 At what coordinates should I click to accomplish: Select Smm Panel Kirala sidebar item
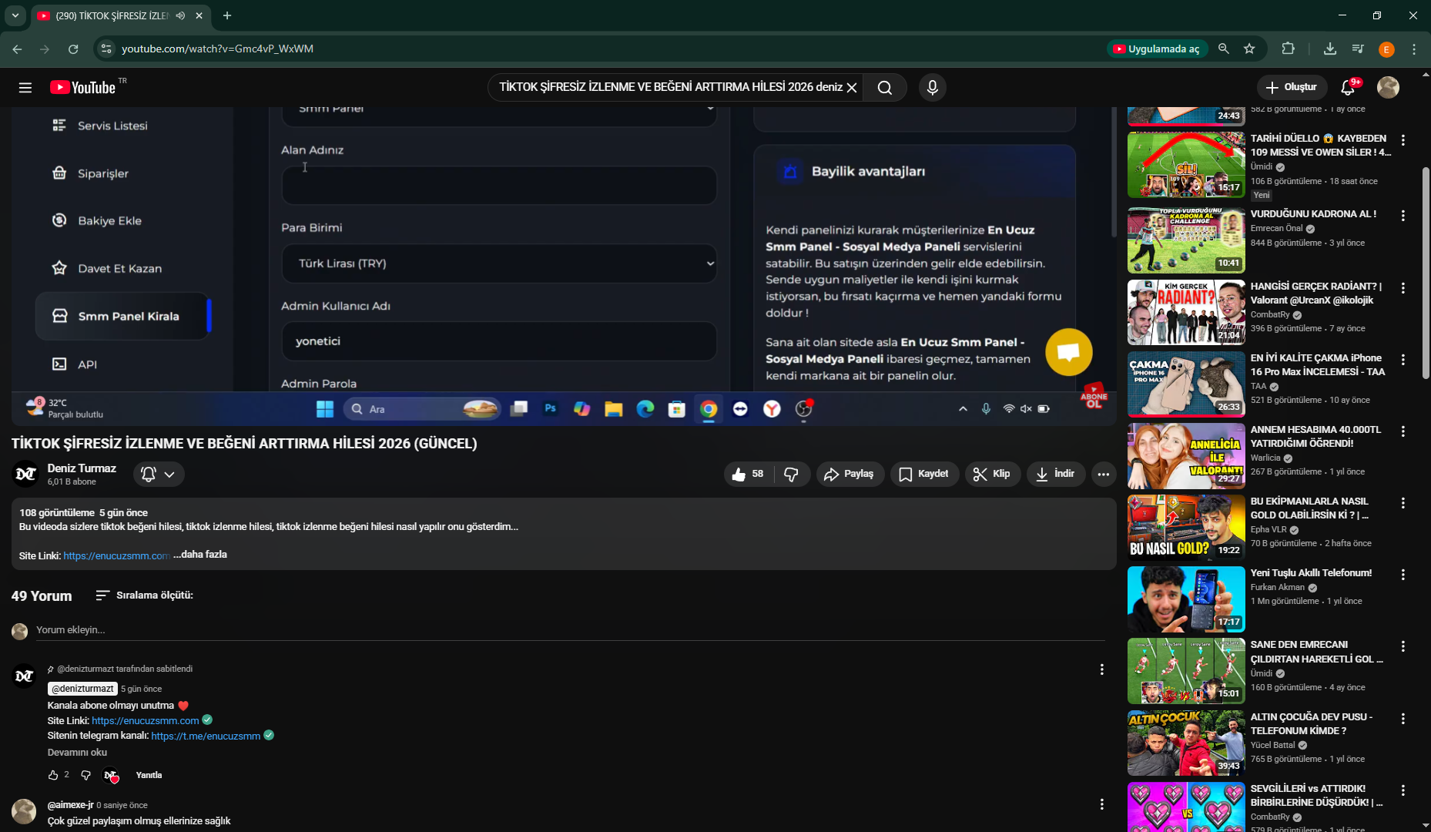click(x=122, y=316)
